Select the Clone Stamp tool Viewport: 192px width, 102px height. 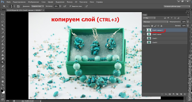tap(3, 44)
